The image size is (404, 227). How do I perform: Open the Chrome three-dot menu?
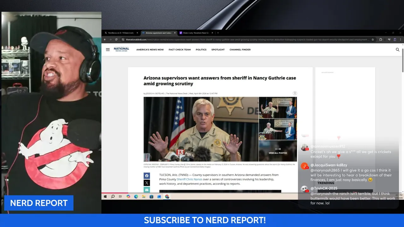coord(401,39)
